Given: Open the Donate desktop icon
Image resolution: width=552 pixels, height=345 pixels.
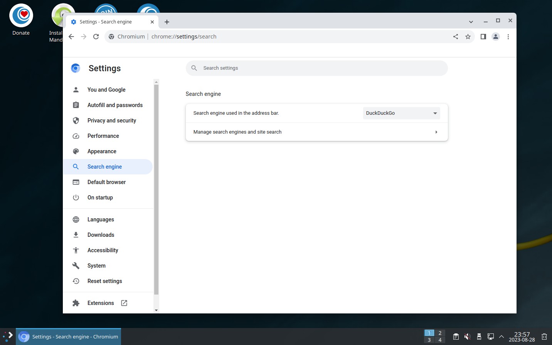Looking at the screenshot, I should (21, 19).
